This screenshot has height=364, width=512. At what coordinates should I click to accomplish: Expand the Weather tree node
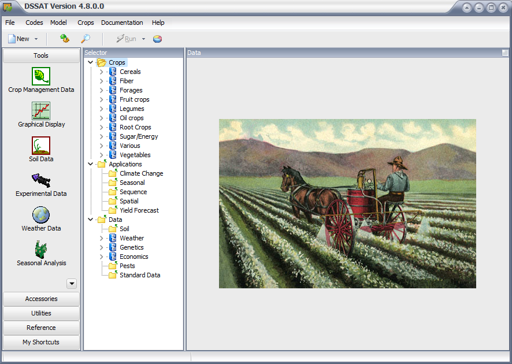(x=101, y=238)
